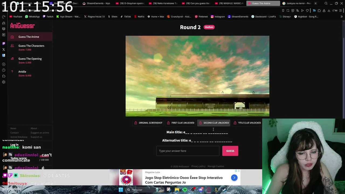Open the Nightbot - Song R... bookmark
Image resolution: width=345 pixels, height=194 pixels.
click(306, 17)
